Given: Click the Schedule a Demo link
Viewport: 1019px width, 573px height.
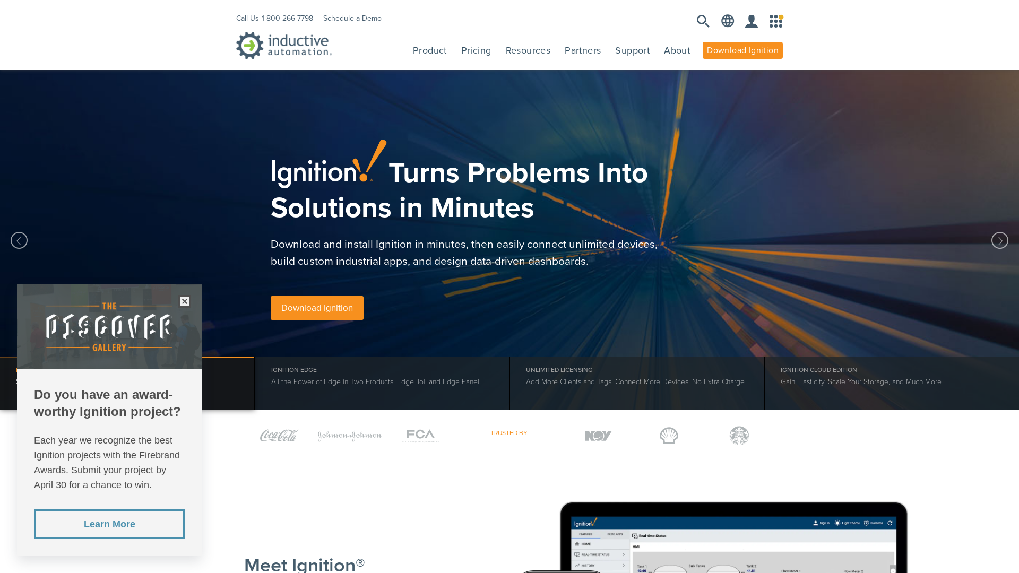Looking at the screenshot, I should click(x=352, y=18).
